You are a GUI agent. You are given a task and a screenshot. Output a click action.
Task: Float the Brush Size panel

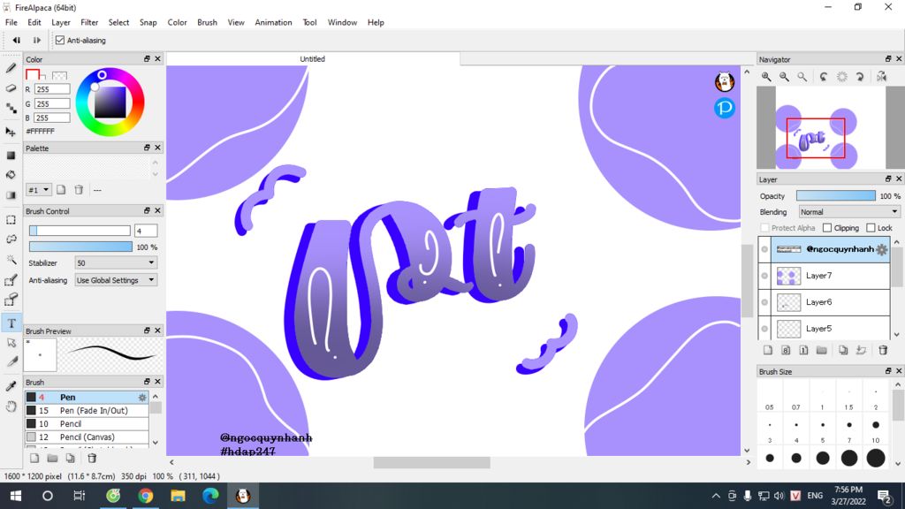point(887,371)
